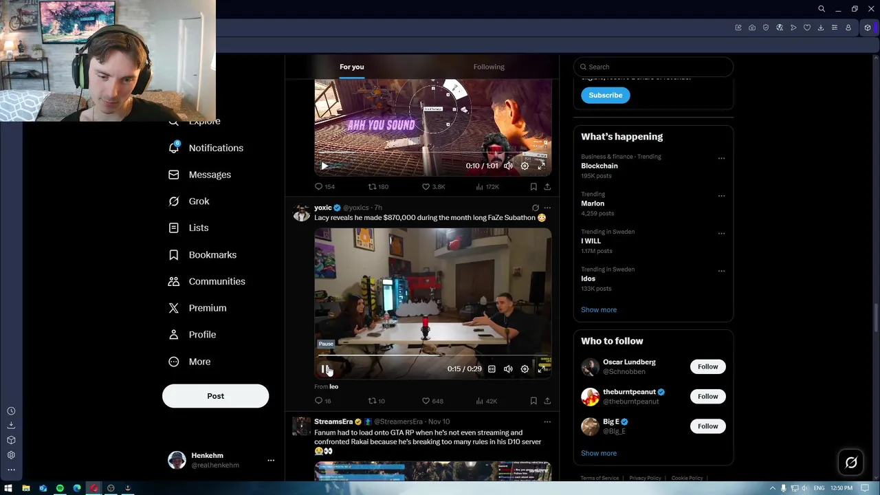
Task: Mute the top 1:01 video volume icon
Action: (x=508, y=166)
